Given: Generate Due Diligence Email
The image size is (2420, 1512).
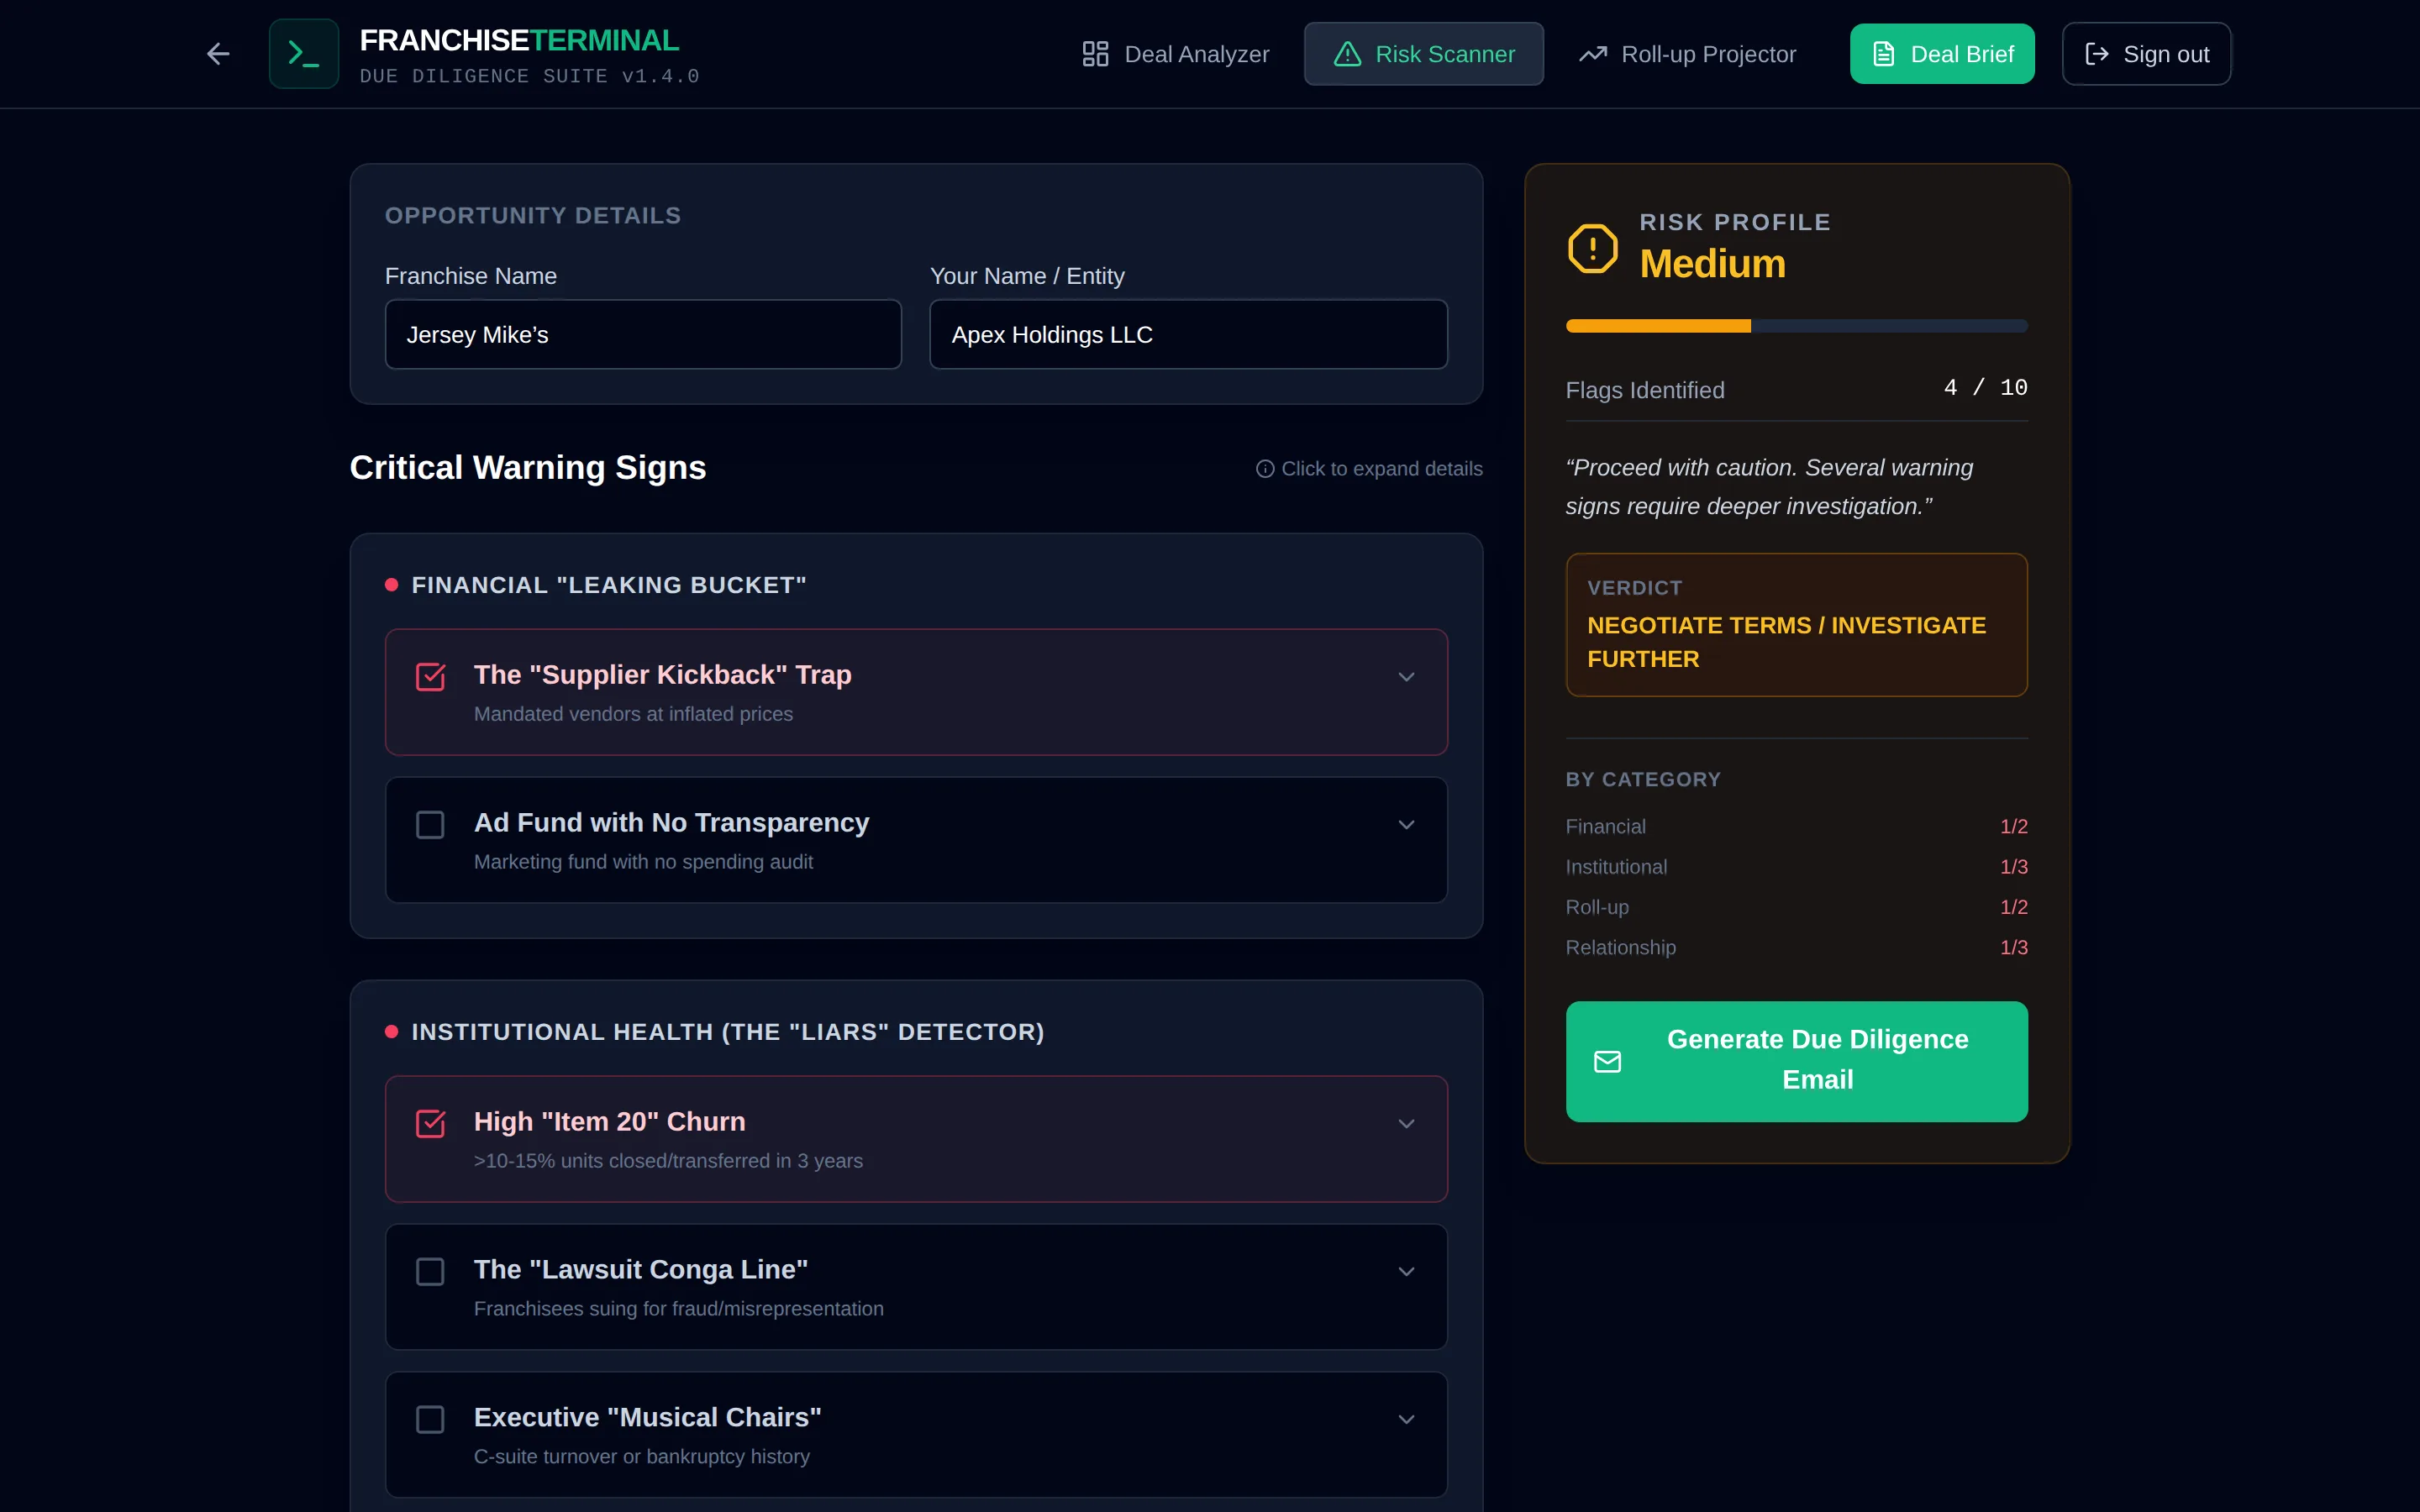Looking at the screenshot, I should click(1796, 1062).
